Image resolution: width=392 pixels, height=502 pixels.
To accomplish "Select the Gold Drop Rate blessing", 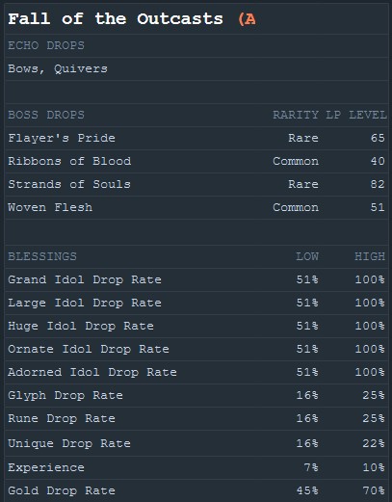I will [196, 490].
